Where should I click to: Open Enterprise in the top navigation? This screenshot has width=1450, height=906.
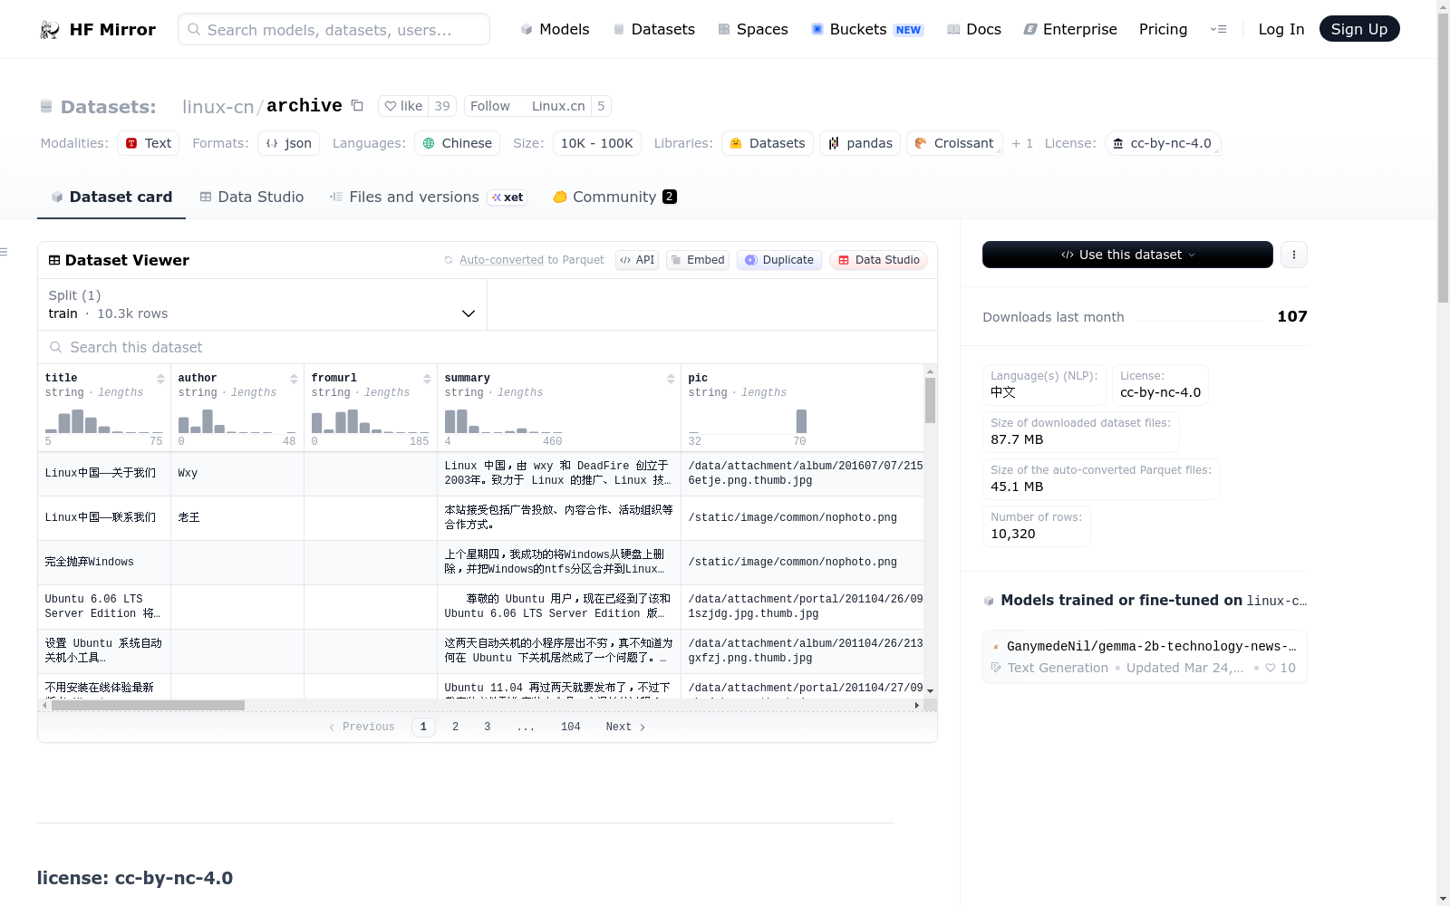click(x=1070, y=29)
